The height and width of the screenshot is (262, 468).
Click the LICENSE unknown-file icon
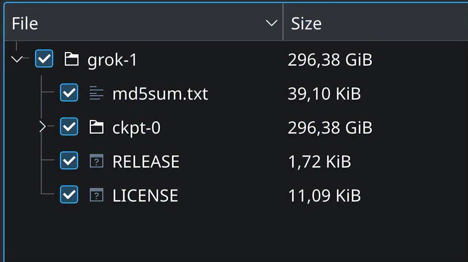tap(96, 195)
